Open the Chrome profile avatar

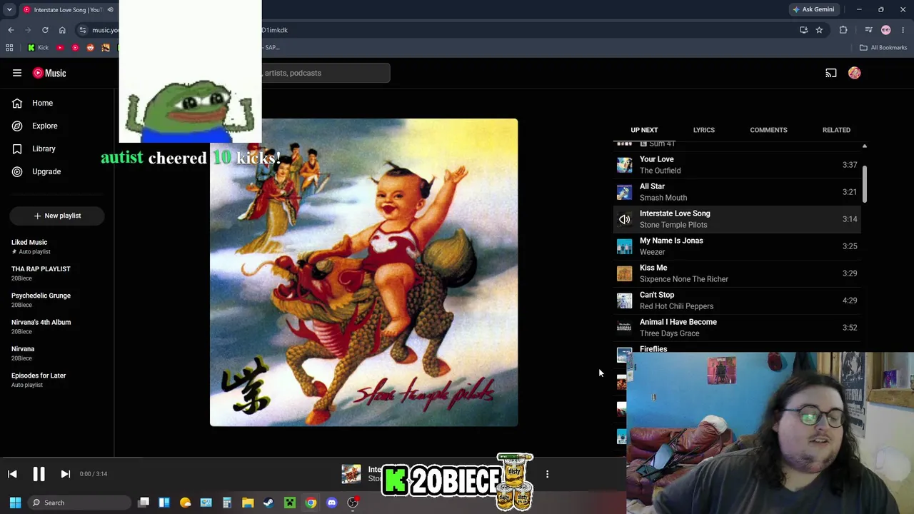[886, 30]
